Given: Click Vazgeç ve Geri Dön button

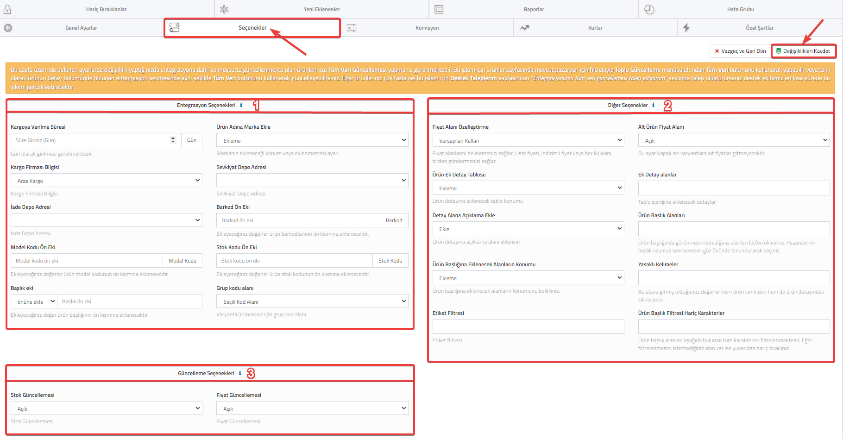Looking at the screenshot, I should pos(740,51).
